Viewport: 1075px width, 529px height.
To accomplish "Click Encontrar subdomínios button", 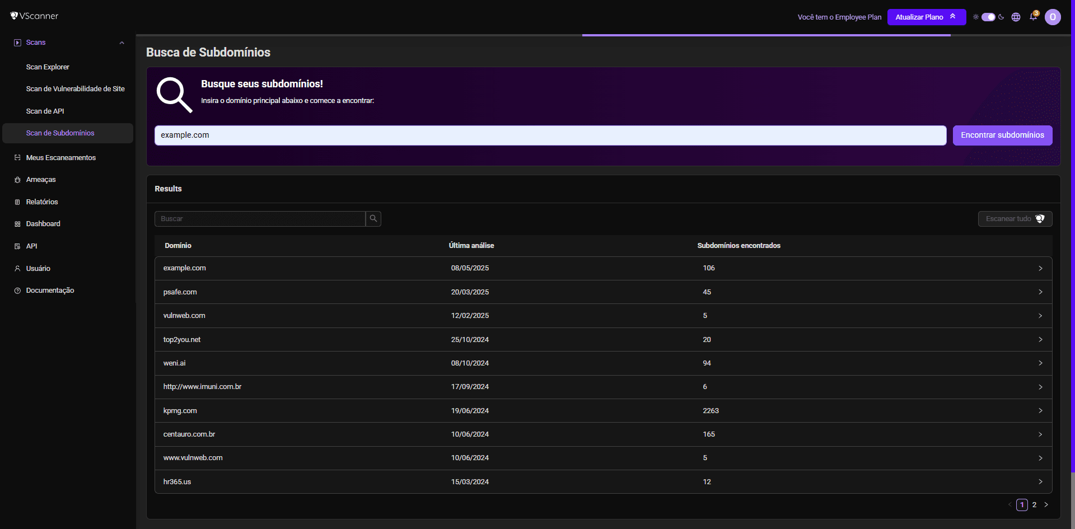I will (x=1002, y=135).
